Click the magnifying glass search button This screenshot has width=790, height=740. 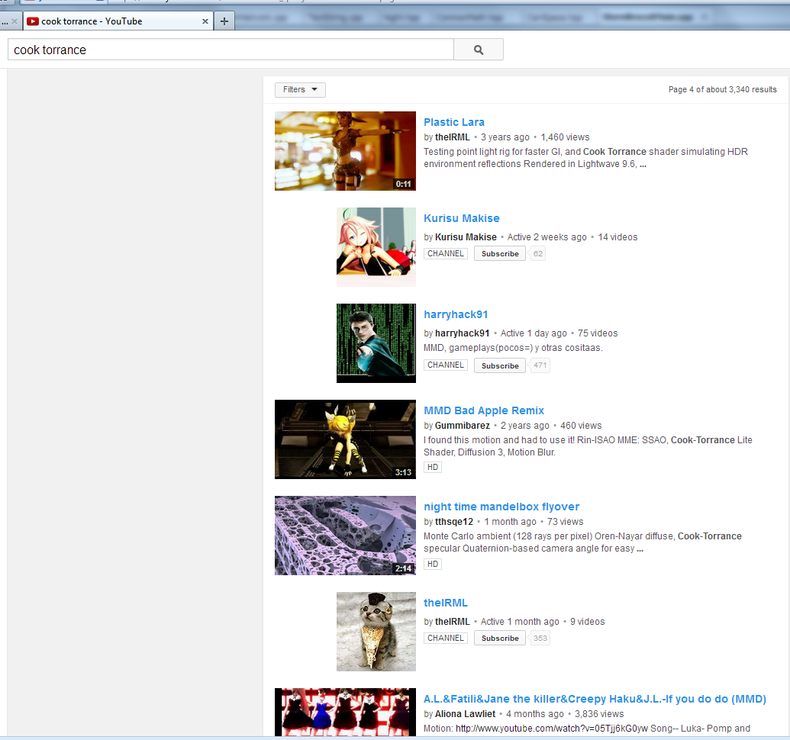point(479,50)
